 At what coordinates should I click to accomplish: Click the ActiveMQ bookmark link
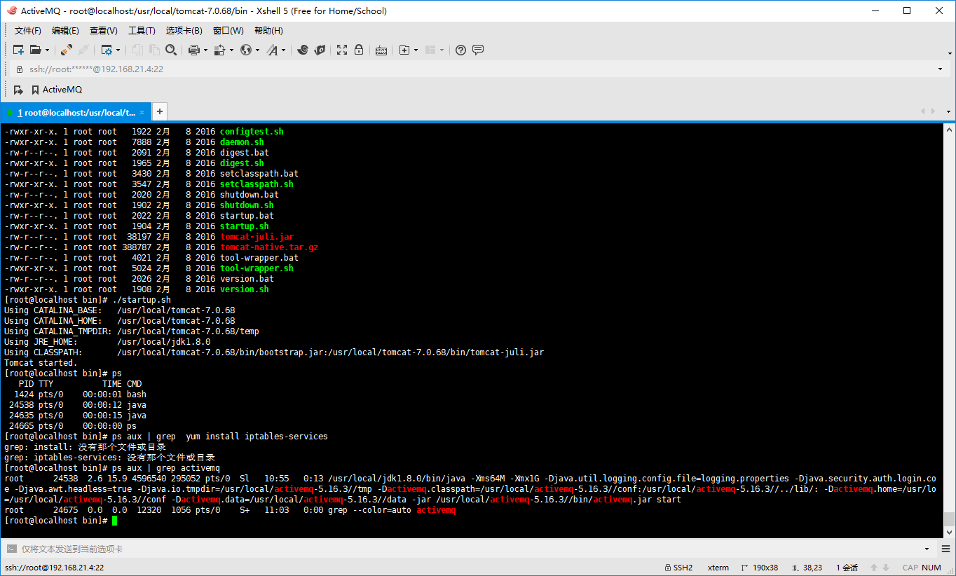(57, 90)
